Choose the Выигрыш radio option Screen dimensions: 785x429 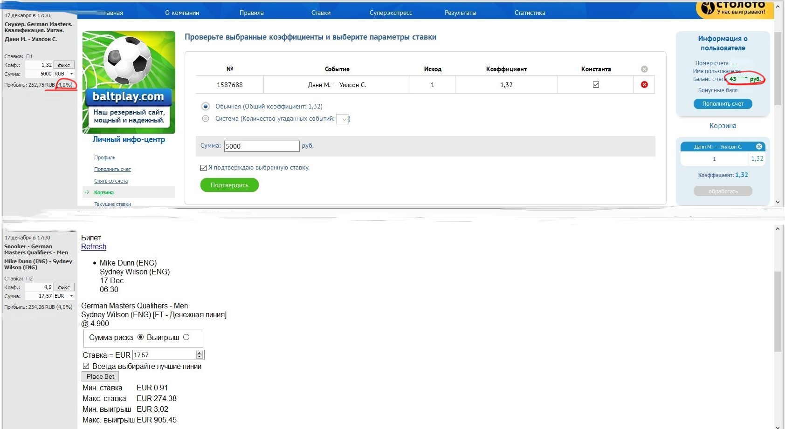186,337
